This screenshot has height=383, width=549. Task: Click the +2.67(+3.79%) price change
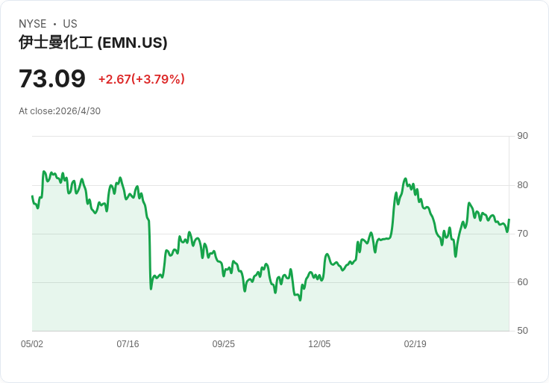(142, 79)
